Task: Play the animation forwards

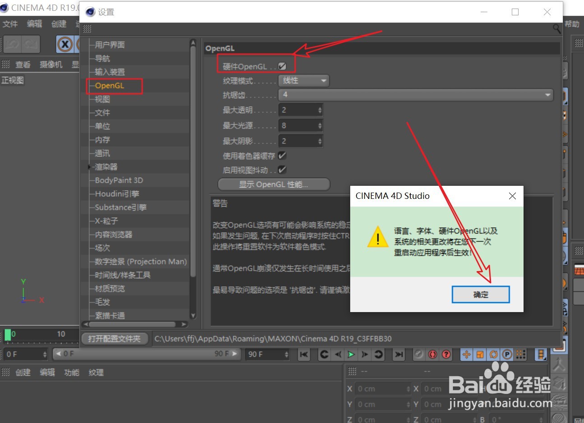Action: pyautogui.click(x=351, y=354)
